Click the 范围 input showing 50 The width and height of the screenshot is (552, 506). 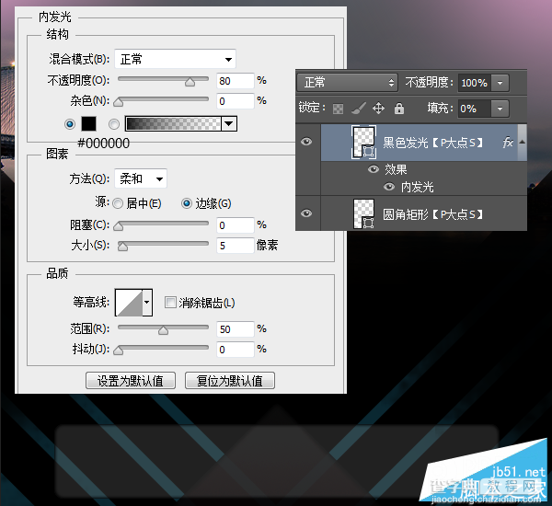pos(236,329)
